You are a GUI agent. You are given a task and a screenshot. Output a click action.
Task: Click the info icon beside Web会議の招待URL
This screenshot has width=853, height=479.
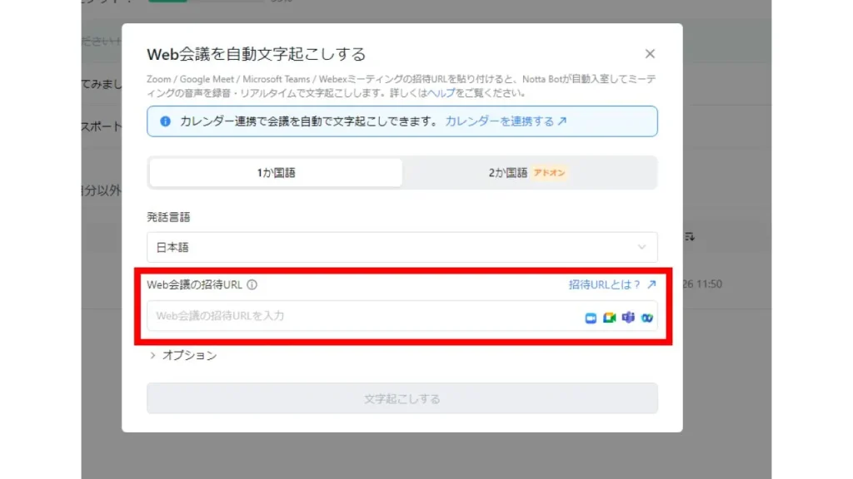252,284
